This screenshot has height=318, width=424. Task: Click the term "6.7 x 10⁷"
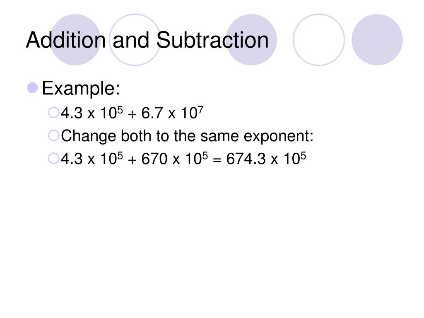(x=172, y=113)
